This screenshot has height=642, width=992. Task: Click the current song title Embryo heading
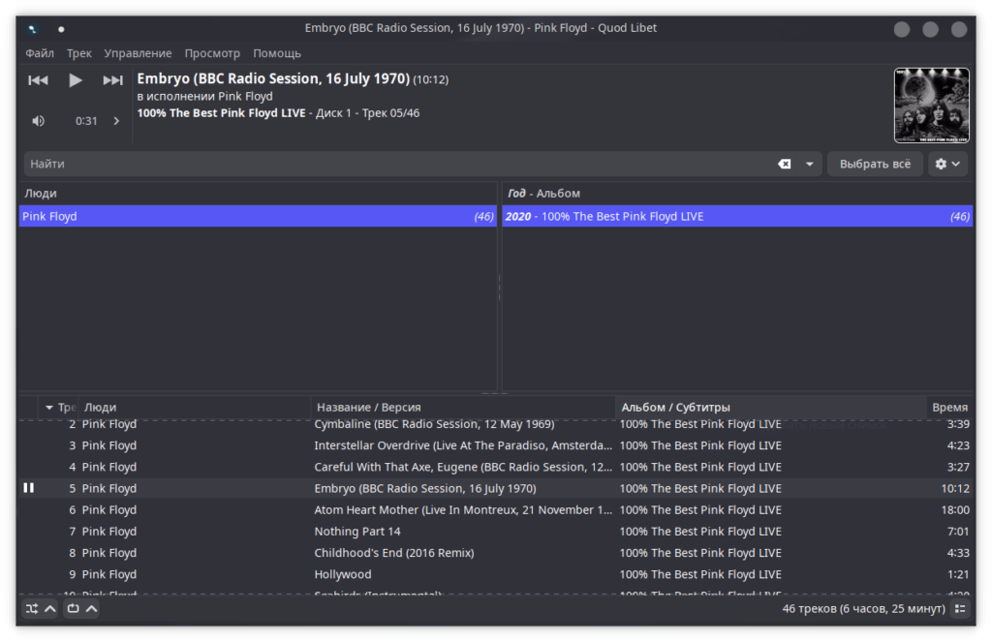click(x=273, y=78)
